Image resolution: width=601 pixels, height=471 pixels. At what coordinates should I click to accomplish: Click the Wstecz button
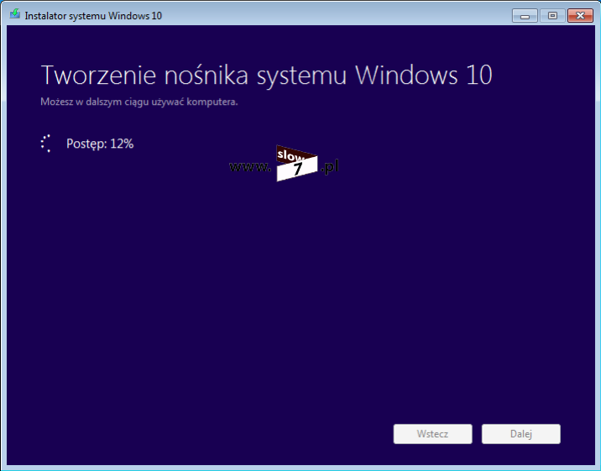coord(433,434)
